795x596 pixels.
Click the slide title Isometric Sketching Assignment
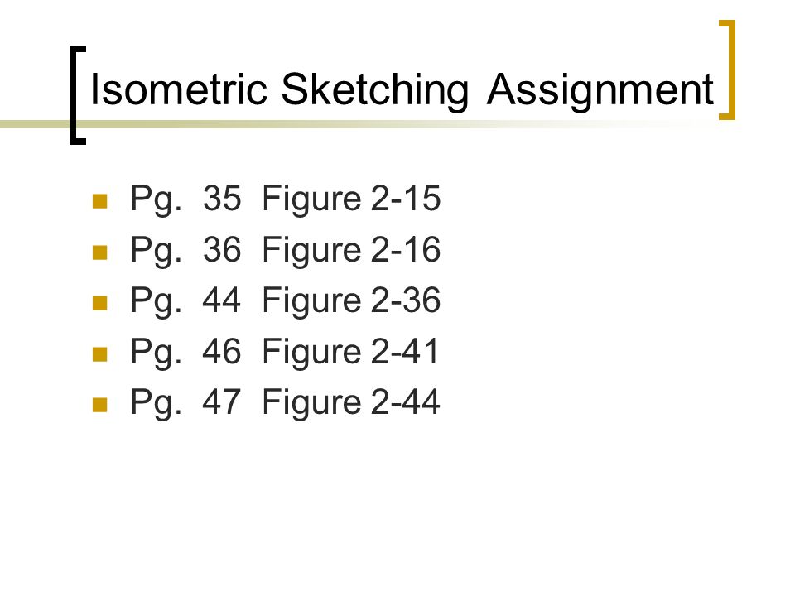click(402, 90)
